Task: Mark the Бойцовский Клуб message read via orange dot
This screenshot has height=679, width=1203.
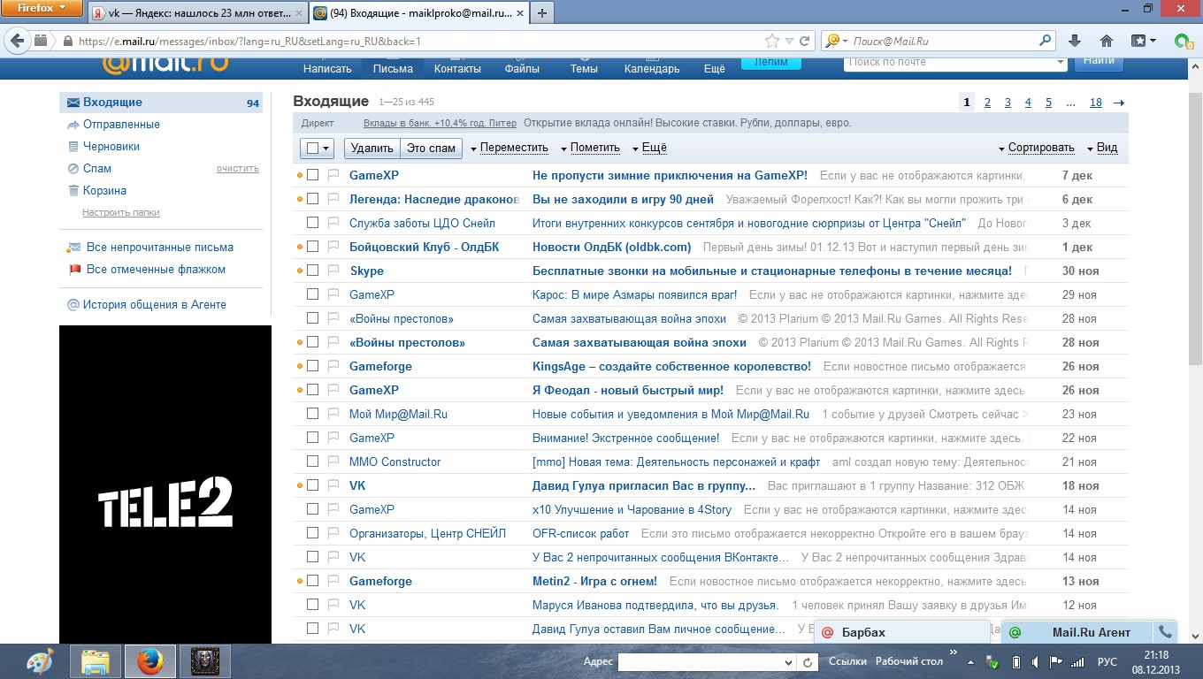Action: point(300,248)
